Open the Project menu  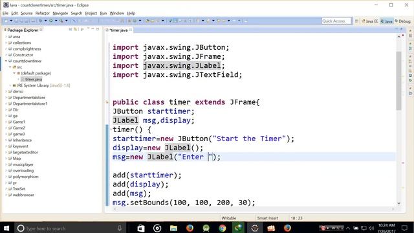(91, 13)
